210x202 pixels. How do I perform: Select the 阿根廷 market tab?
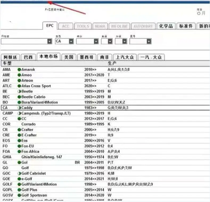pos(10,57)
